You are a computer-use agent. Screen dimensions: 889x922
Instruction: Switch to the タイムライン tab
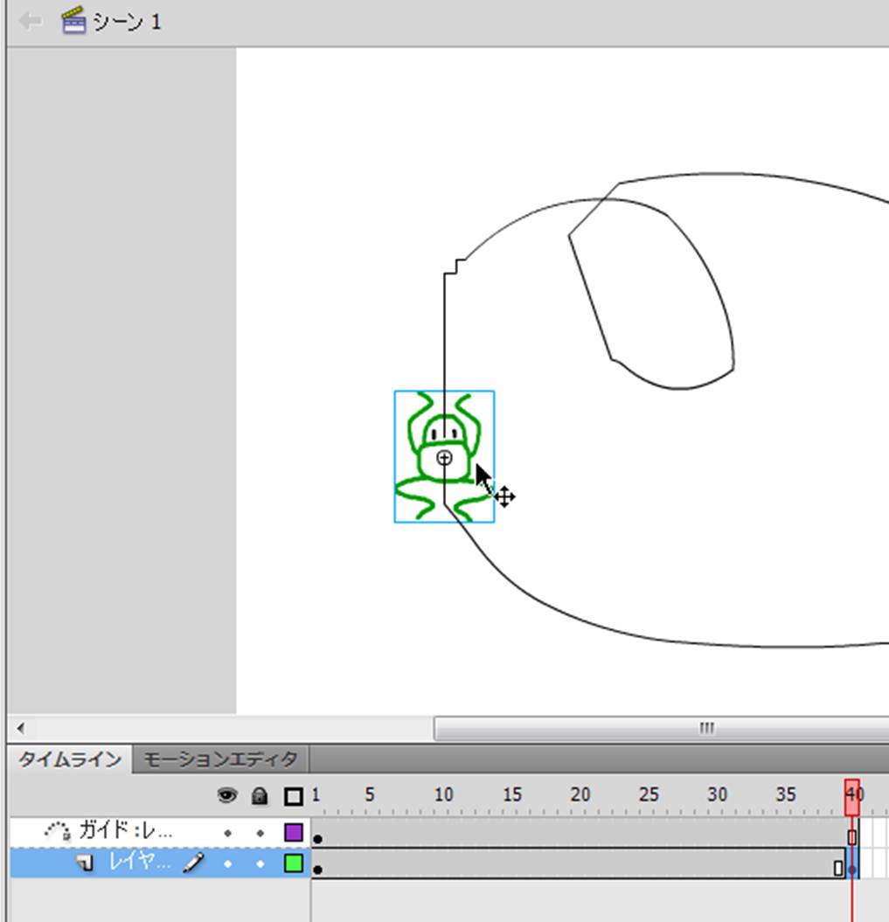(70, 759)
